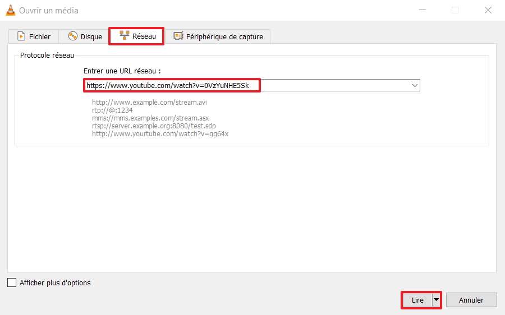Viewport: 505px width, 315px height.
Task: Open the dropdown arrow beside Lire button
Action: point(436,300)
